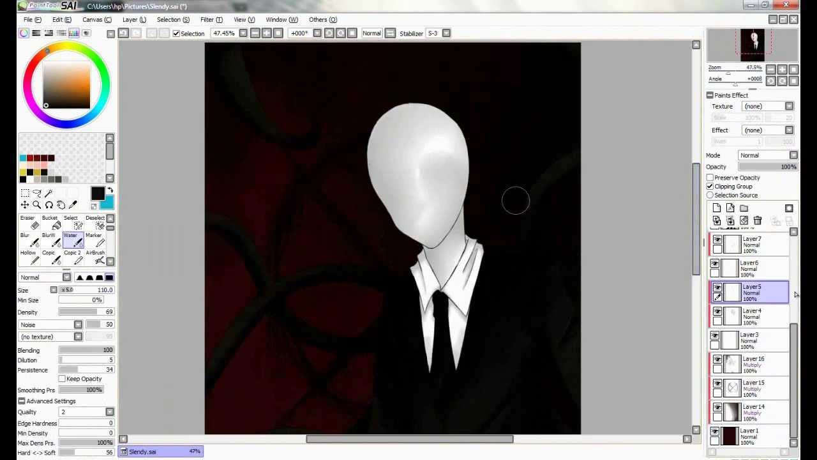The width and height of the screenshot is (817, 460).
Task: Select the Rotate view tool
Action: (x=49, y=205)
